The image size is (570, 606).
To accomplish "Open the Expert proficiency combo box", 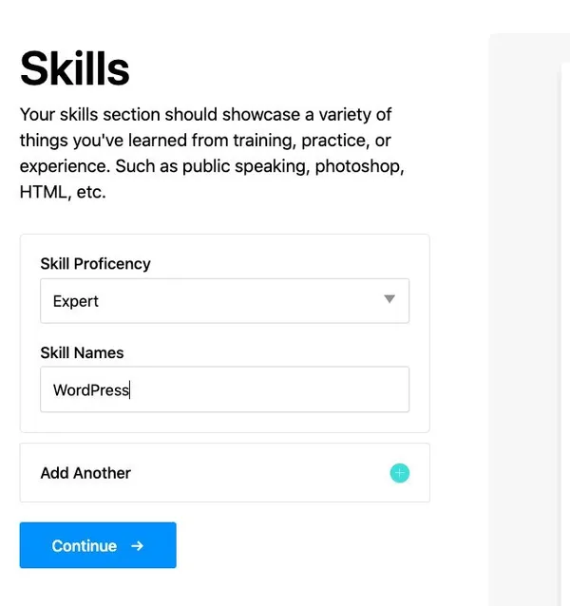I will pyautogui.click(x=224, y=301).
